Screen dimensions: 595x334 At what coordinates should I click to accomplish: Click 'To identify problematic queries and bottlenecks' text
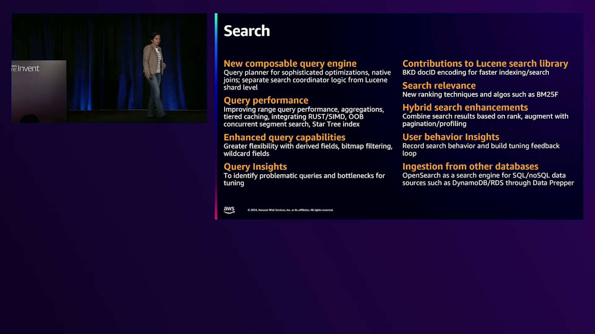299,176
